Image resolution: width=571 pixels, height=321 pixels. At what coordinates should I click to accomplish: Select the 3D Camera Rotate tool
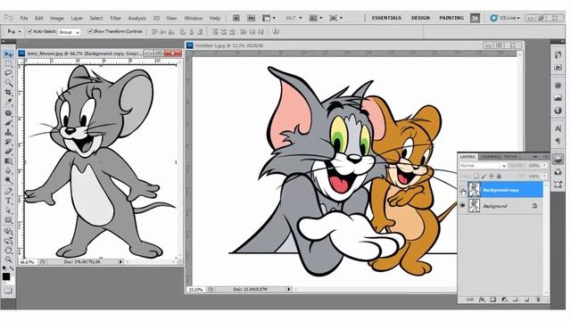8,241
